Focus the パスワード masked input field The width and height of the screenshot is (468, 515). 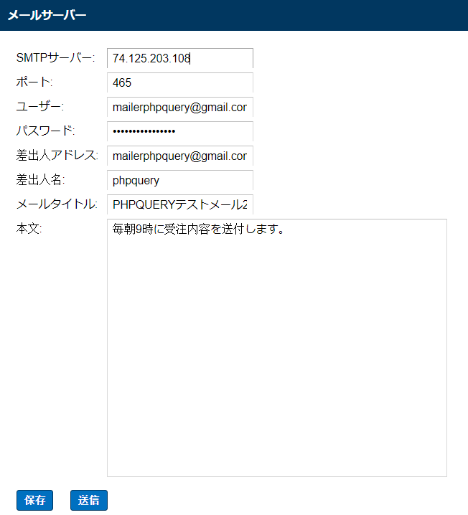point(180,131)
